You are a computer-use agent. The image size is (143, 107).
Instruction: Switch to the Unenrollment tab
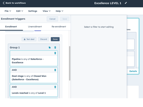[35, 27]
